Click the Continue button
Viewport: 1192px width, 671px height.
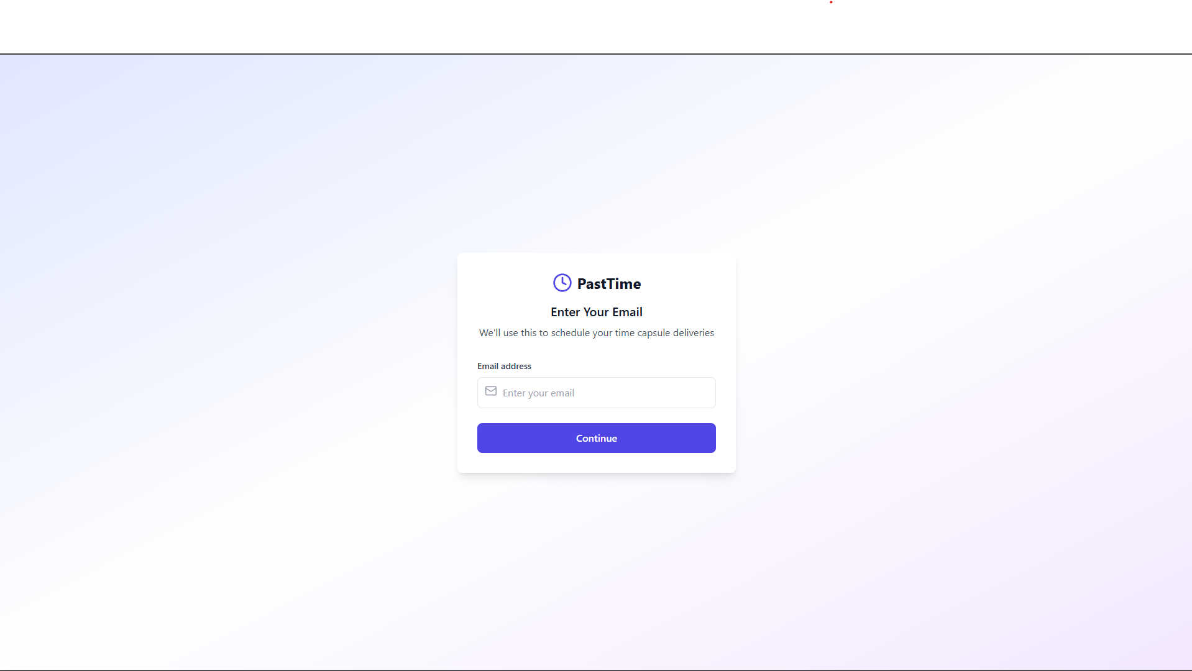(x=596, y=438)
